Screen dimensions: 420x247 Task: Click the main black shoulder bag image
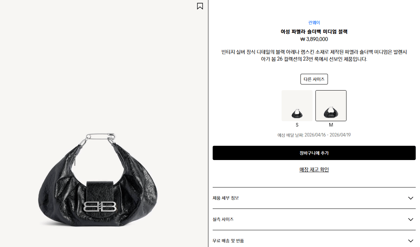[98, 180]
